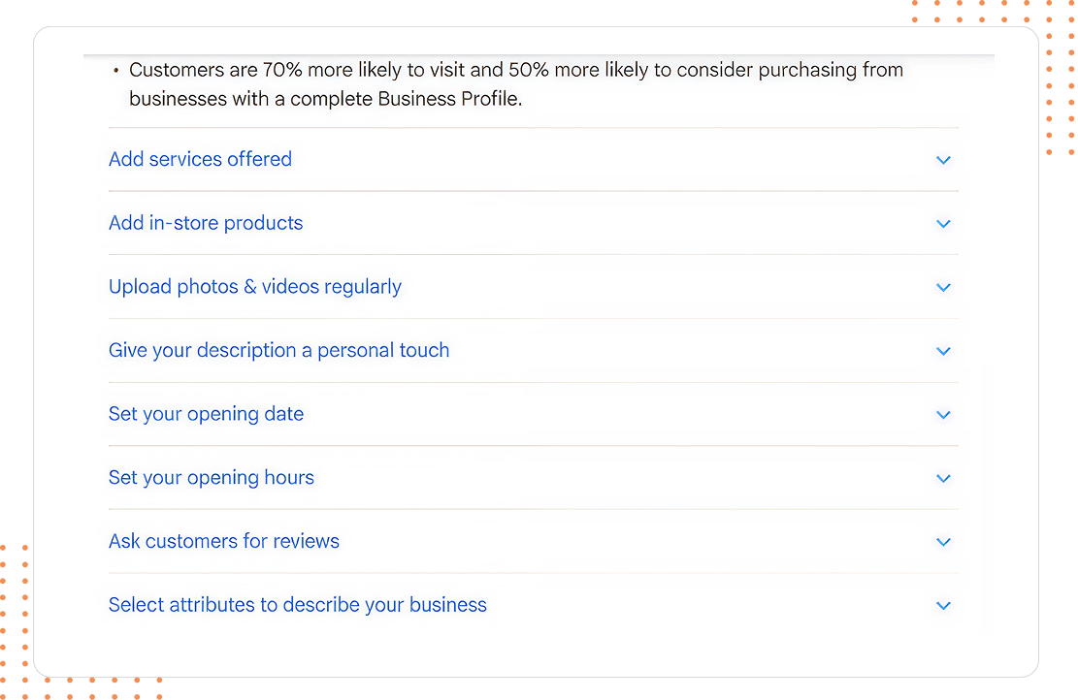Open the Set your opening hours accordion row
This screenshot has width=1078, height=700.
(212, 477)
